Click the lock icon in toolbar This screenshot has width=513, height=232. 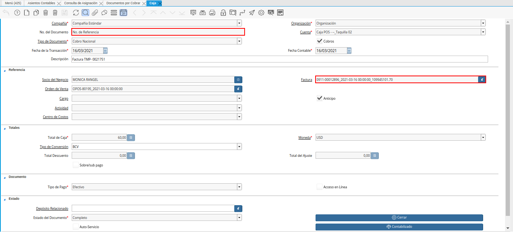[223, 13]
